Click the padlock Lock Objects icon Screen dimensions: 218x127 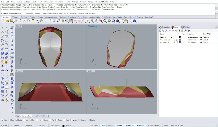pyautogui.click(x=96, y=21)
